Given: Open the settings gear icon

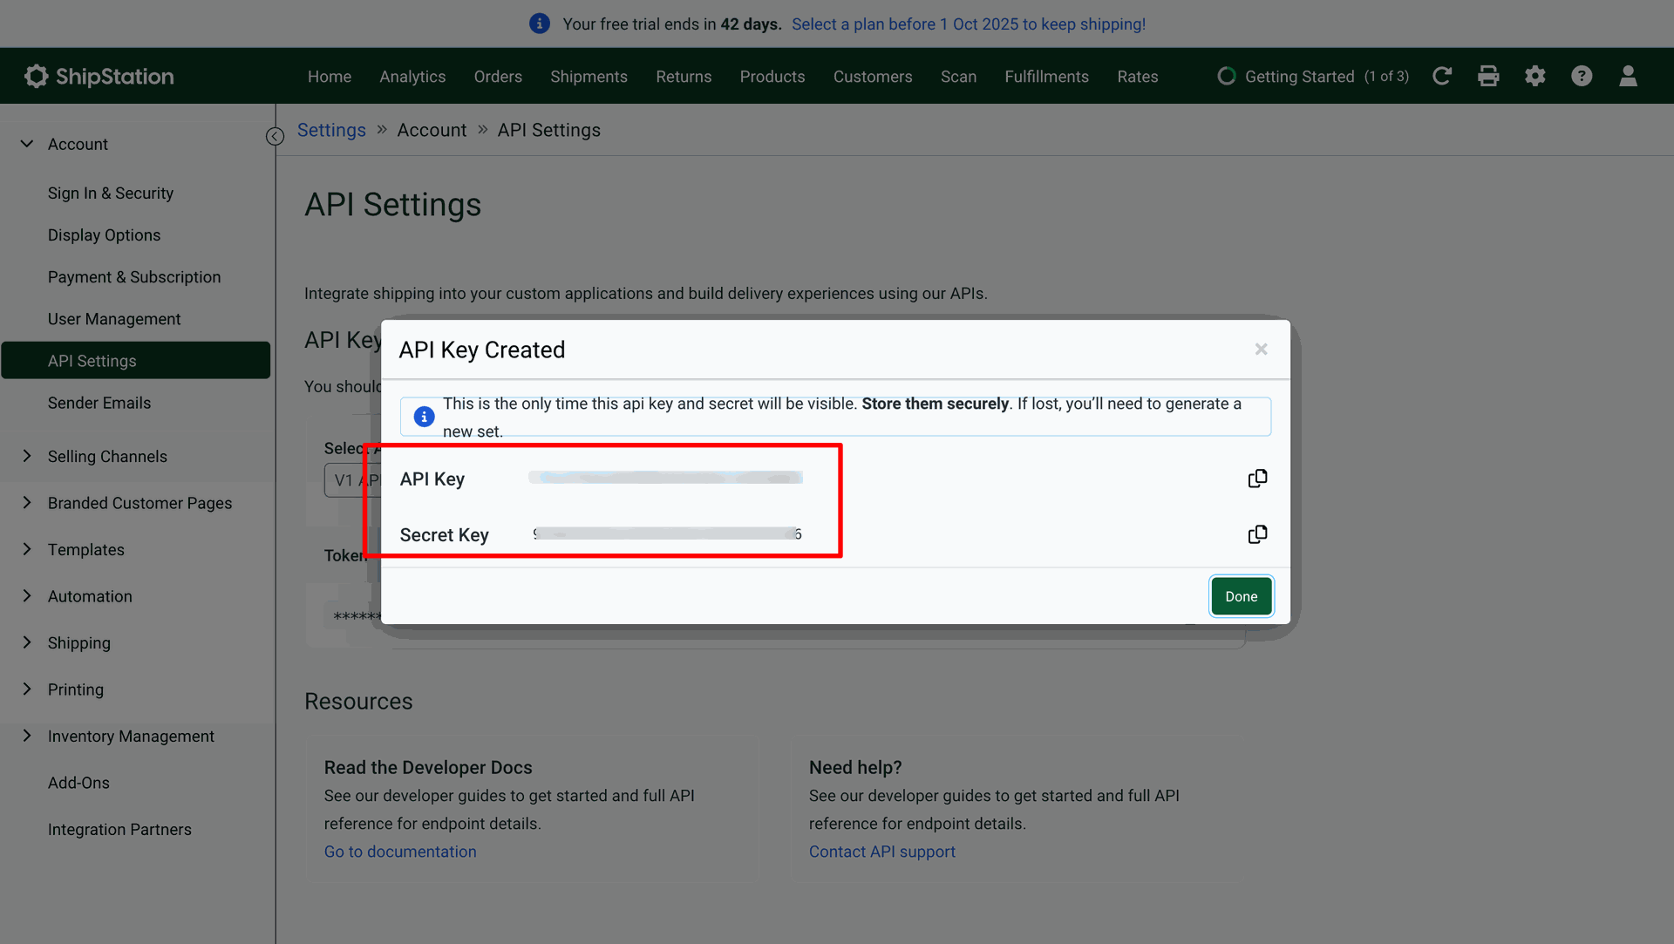Looking at the screenshot, I should 1534,77.
